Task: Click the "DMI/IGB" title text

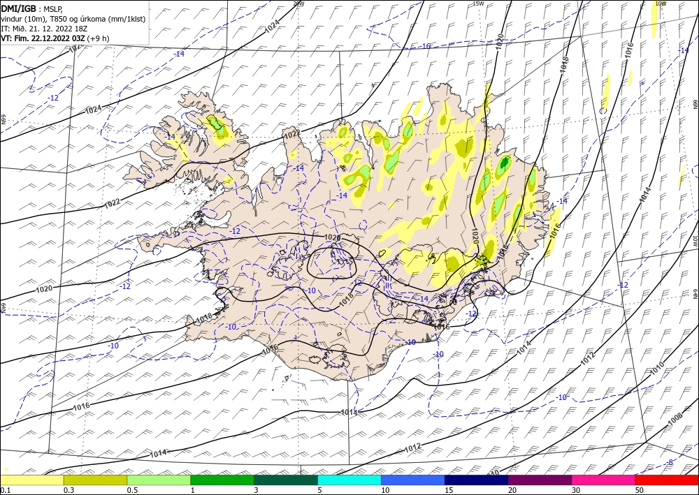Action: 19,8
